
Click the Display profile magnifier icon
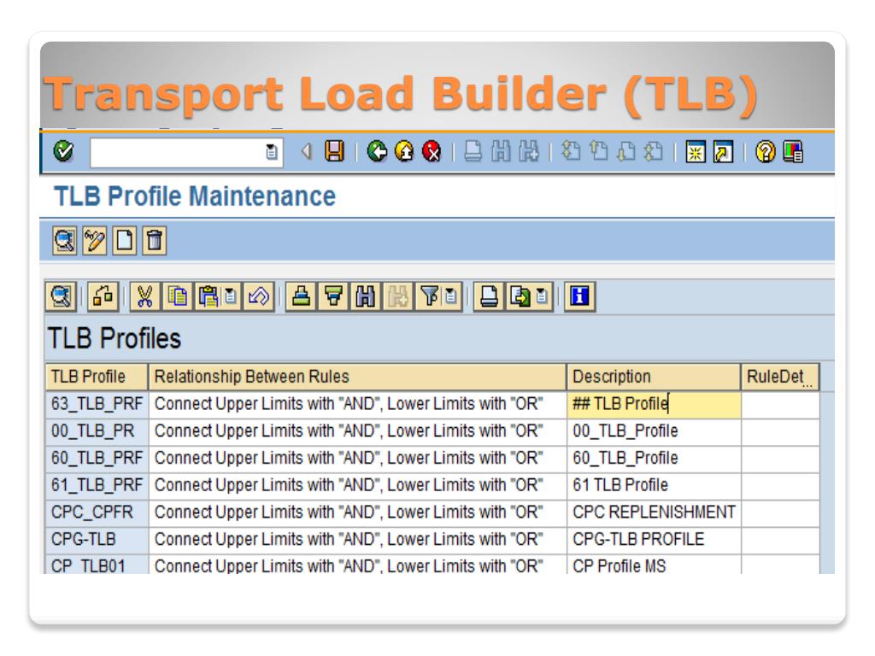point(65,241)
